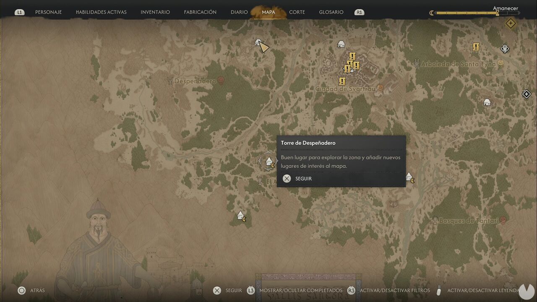Click the gold diamond compass icon top right

[x=511, y=23]
